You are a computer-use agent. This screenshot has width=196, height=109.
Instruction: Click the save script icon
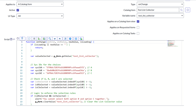point(76,39)
